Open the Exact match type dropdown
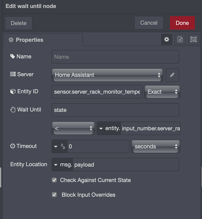Viewport: 202px width, 219px height. [x=162, y=92]
